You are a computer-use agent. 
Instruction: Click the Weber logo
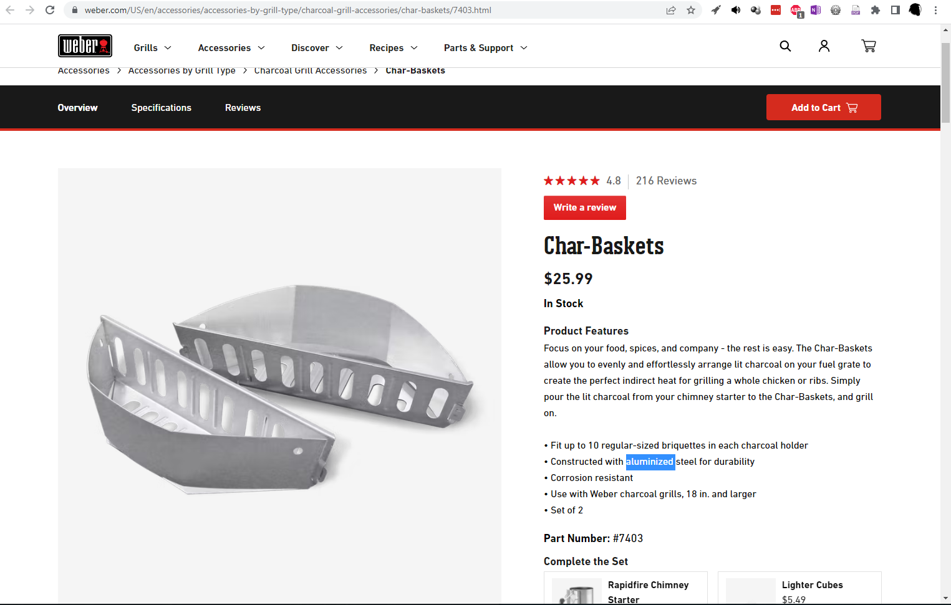tap(85, 46)
